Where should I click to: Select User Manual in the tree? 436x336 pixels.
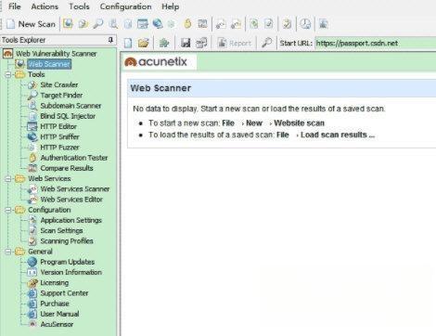pyautogui.click(x=59, y=314)
